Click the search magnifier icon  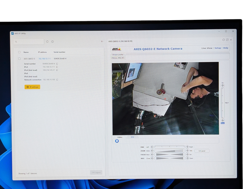(x=16, y=42)
